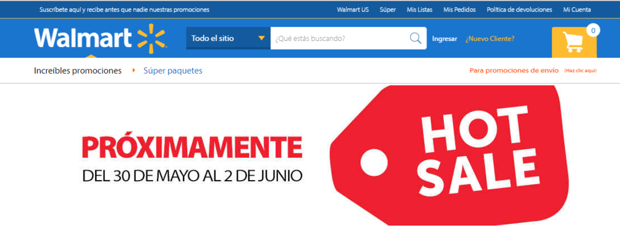Click 'Para promociones de envío'
Viewport: 620px width, 229px height.
[514, 70]
